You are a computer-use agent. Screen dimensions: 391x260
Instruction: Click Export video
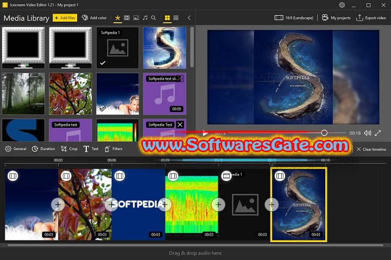click(x=371, y=18)
